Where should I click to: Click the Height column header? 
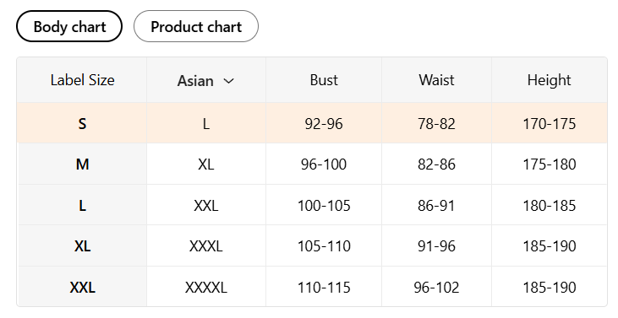pyautogui.click(x=549, y=80)
